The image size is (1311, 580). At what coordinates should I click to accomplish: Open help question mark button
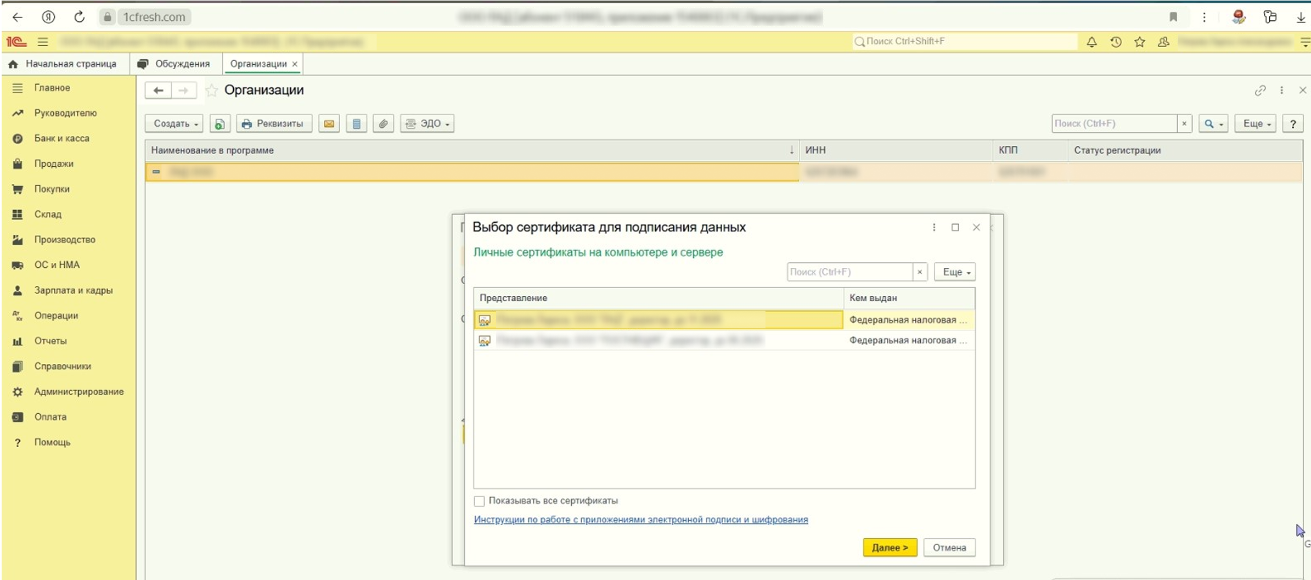coord(1292,123)
